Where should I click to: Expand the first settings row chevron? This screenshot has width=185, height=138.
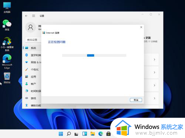(x=154, y=60)
